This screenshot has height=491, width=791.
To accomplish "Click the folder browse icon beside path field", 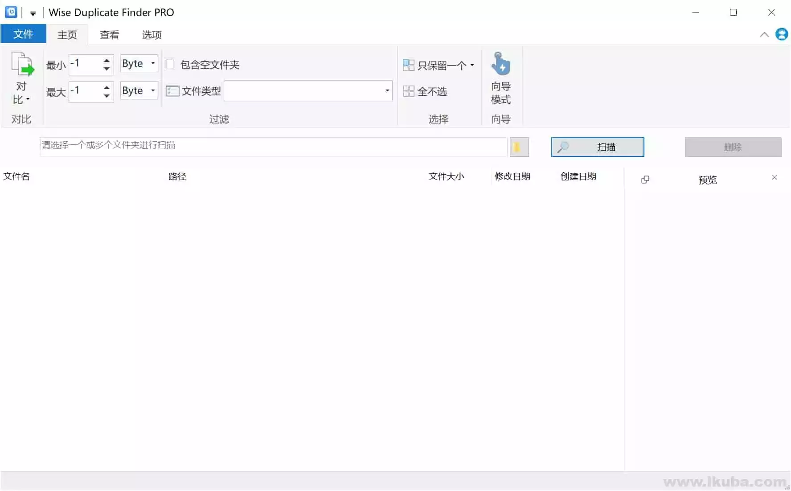I will (519, 147).
